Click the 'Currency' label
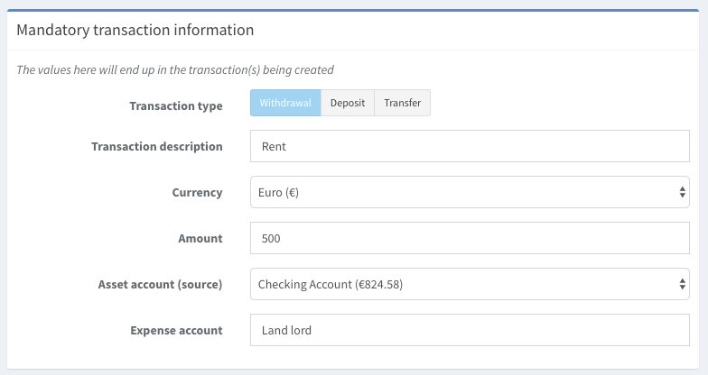The width and height of the screenshot is (708, 375). (x=197, y=193)
